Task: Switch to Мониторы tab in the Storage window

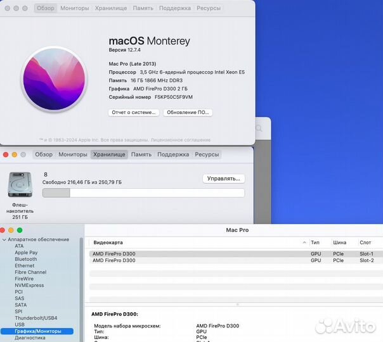Action: coord(73,155)
